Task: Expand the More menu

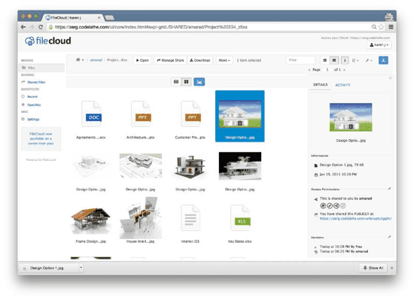Action: pyautogui.click(x=224, y=60)
